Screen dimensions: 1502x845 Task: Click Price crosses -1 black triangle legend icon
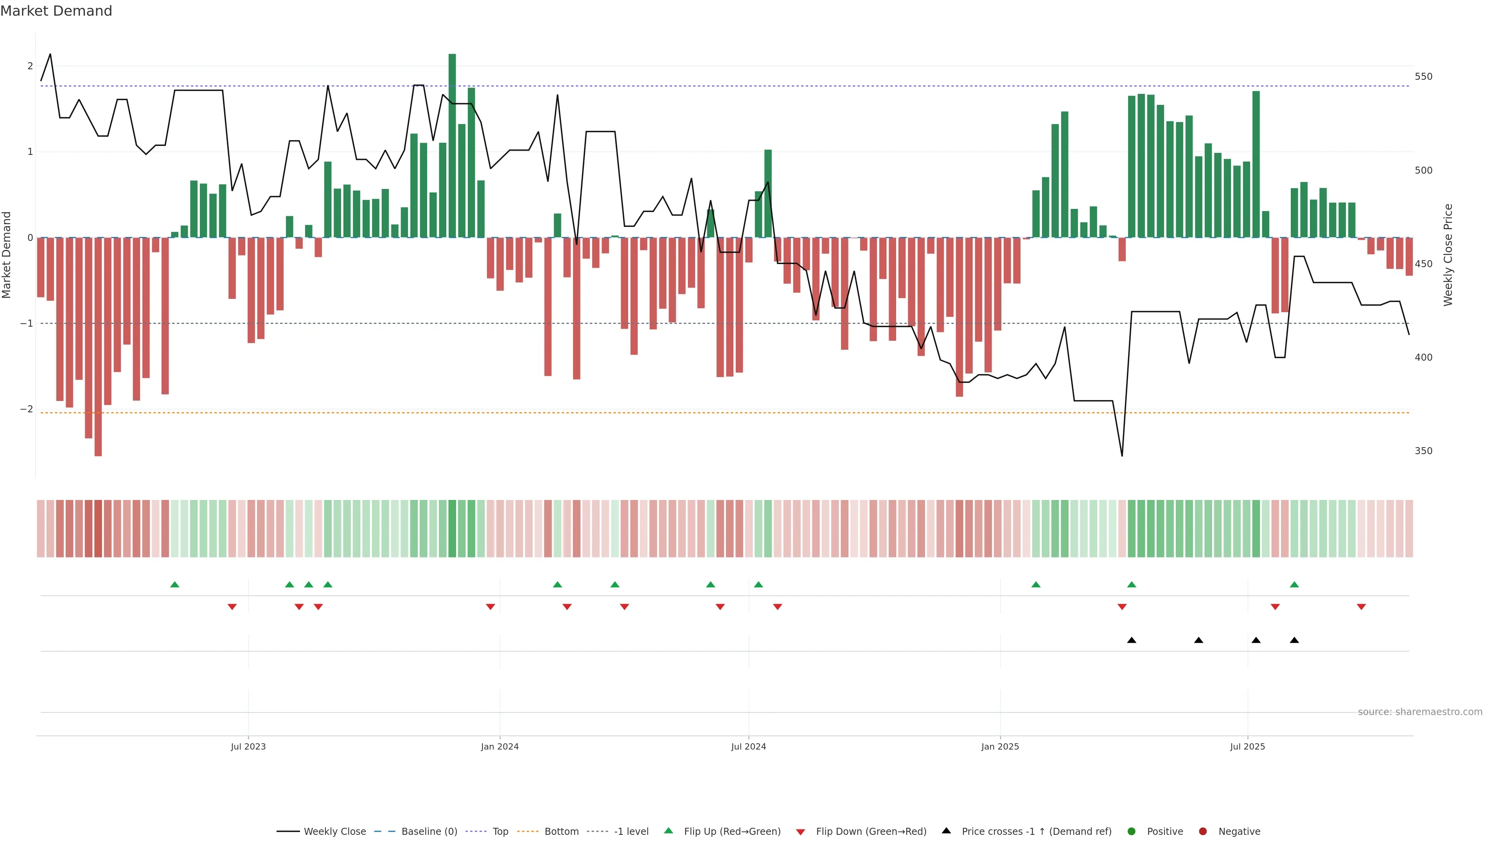point(946,831)
